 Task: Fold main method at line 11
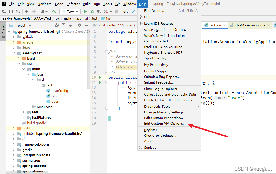click(x=107, y=82)
